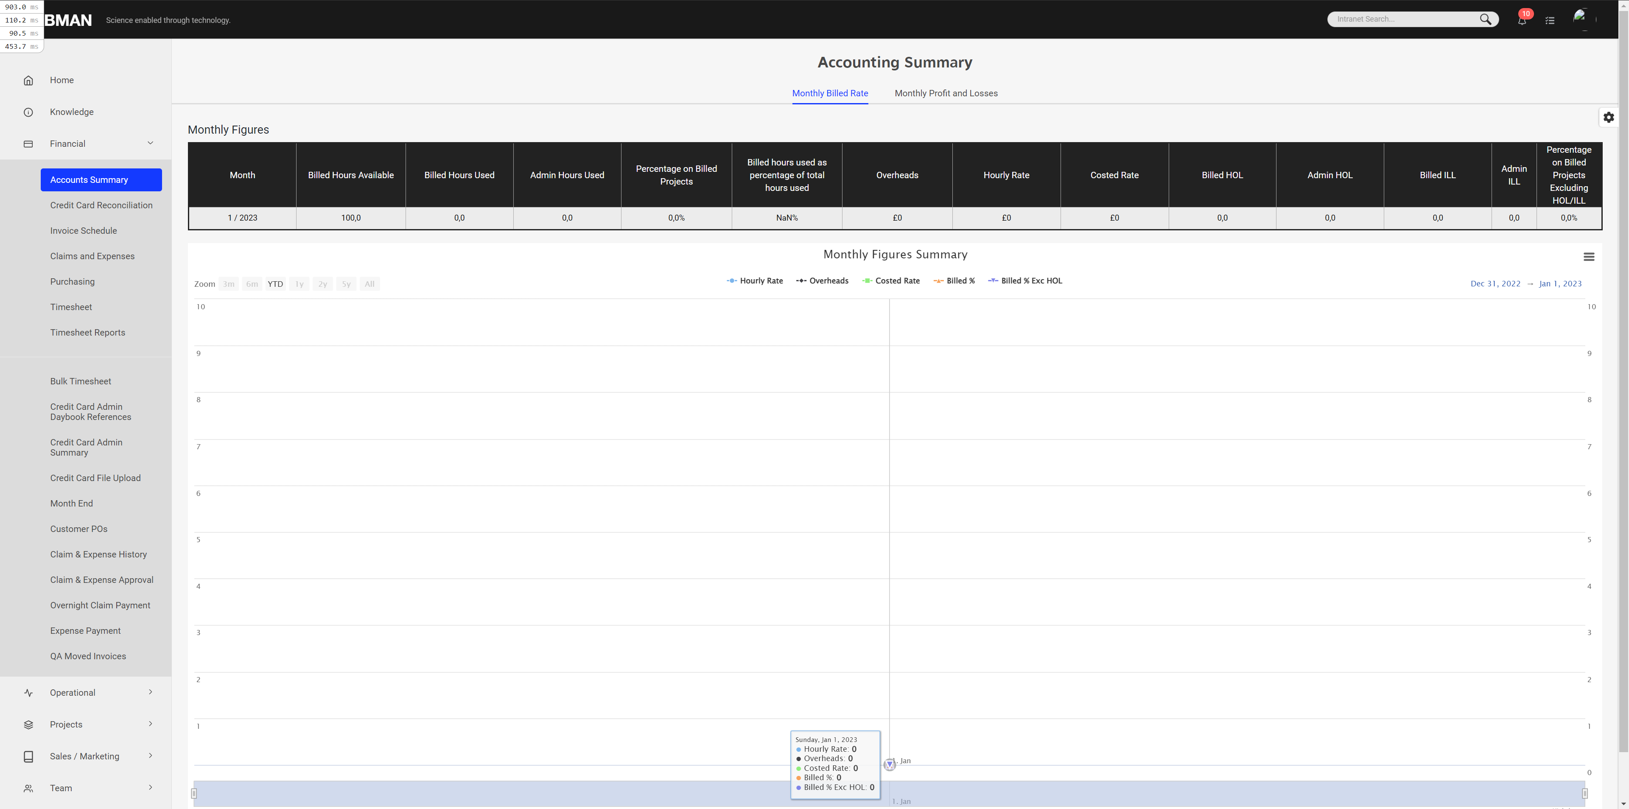The width and height of the screenshot is (1629, 809).
Task: Select the Monthly Billed Rate tab
Action: pos(830,93)
